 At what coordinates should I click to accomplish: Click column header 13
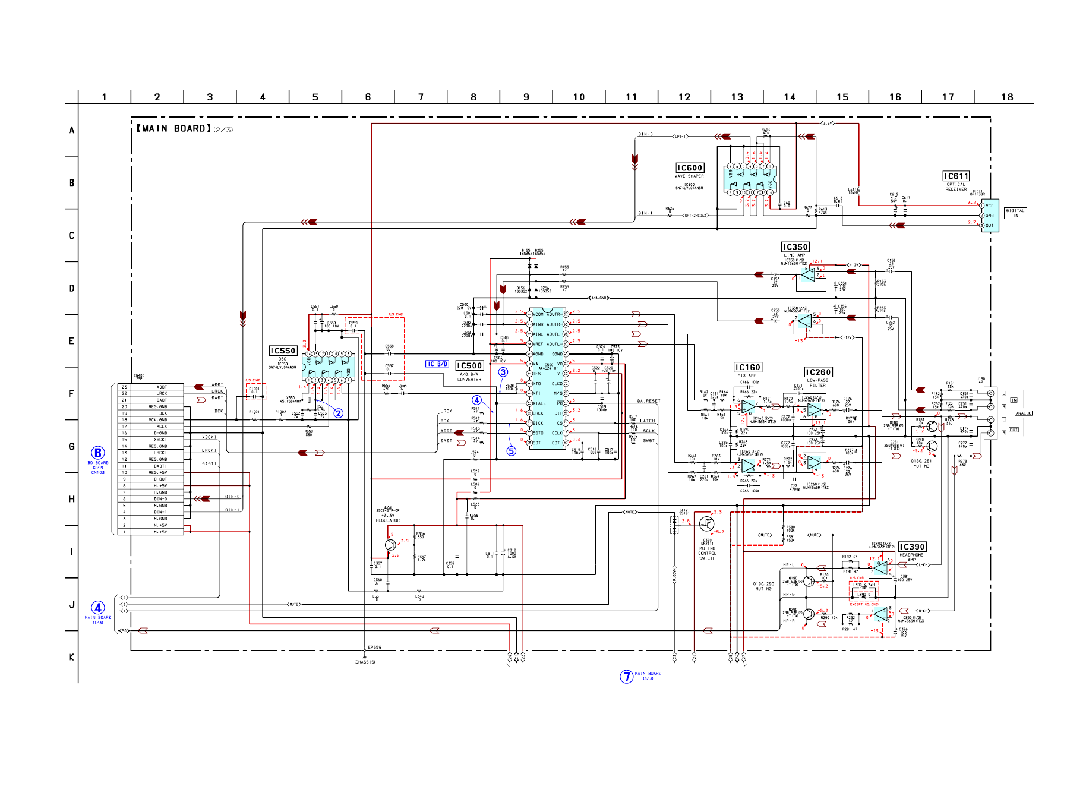[x=737, y=97]
